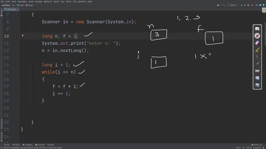This screenshot has height=149, width=266.
Task: Open the Build tool window
Action: 51,145
